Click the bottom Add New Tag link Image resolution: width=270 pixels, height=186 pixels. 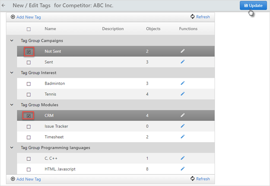28,179
